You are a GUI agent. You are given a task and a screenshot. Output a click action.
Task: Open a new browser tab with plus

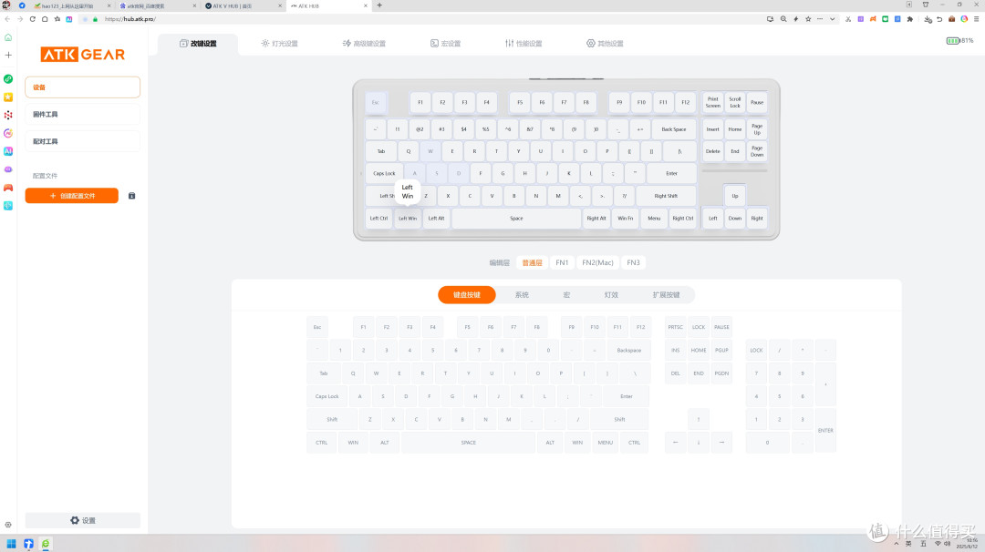coord(379,5)
